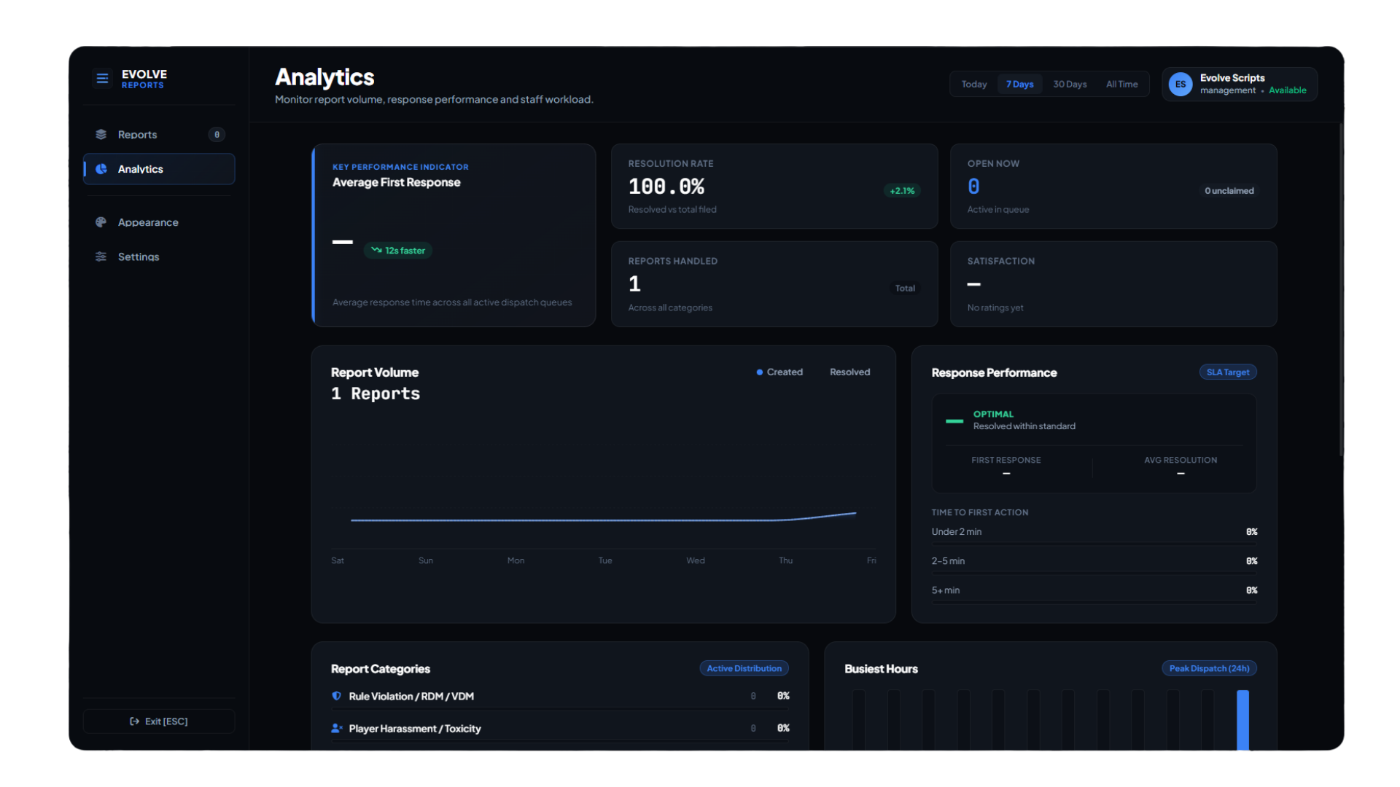Click the Exit [ESC] button

click(x=159, y=721)
